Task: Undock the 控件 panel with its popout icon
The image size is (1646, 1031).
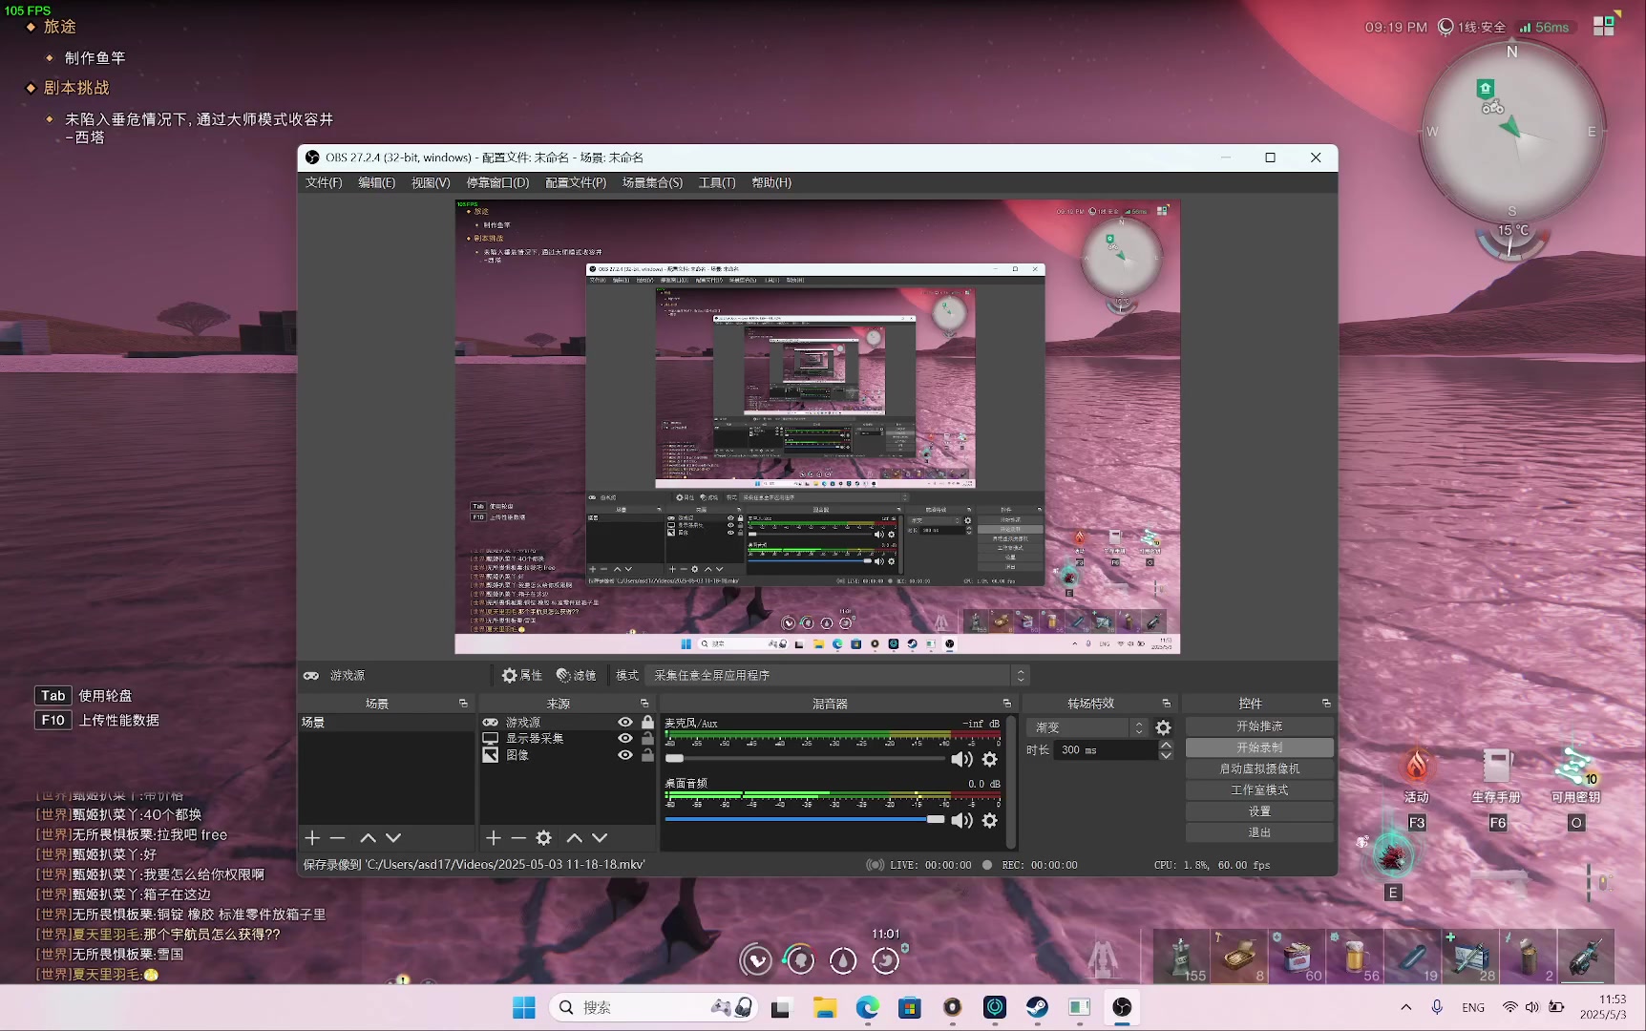Action: [x=1326, y=704]
